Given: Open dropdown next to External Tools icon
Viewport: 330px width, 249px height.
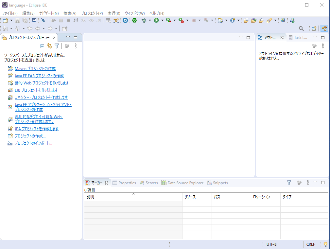Looking at the screenshot, I should pyautogui.click(x=187, y=20).
